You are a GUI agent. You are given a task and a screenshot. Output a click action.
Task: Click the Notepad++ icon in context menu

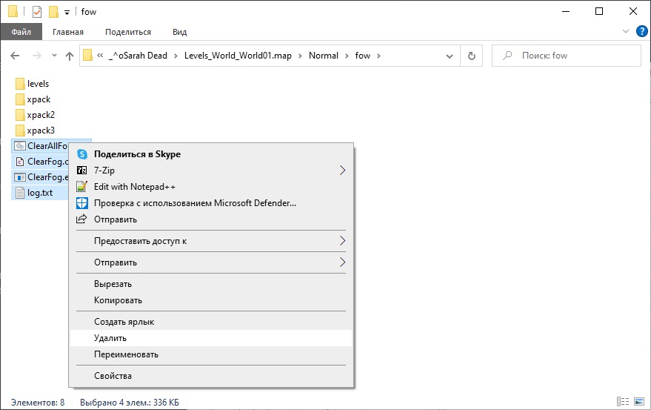pyautogui.click(x=81, y=187)
